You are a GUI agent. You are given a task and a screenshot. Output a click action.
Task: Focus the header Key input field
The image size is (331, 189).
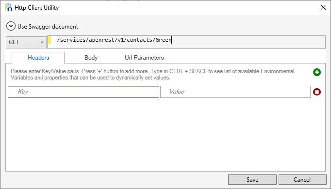83,92
